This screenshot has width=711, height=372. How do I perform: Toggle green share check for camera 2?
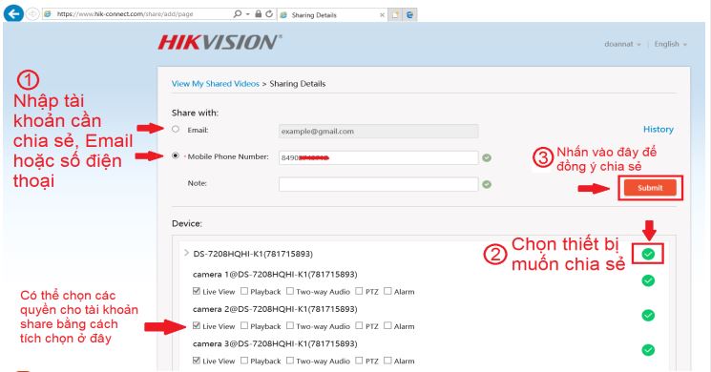tap(648, 315)
